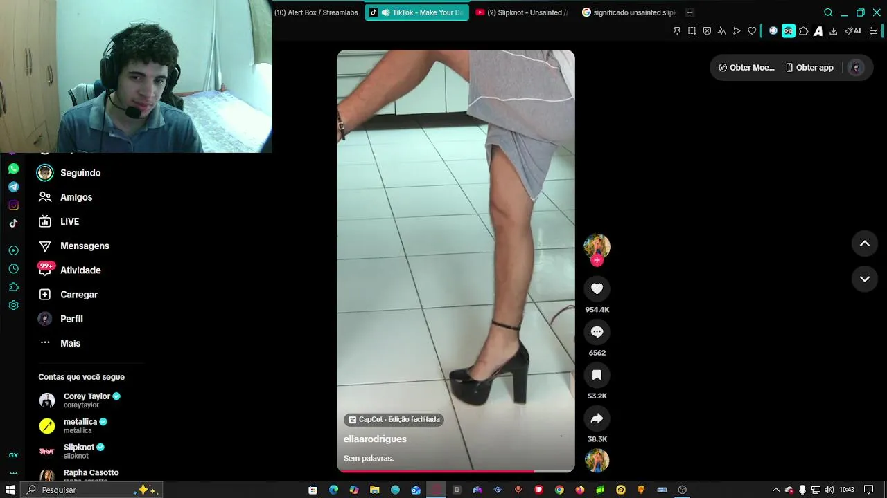Open the Windows notification center
887x498 pixels.
pos(868,490)
